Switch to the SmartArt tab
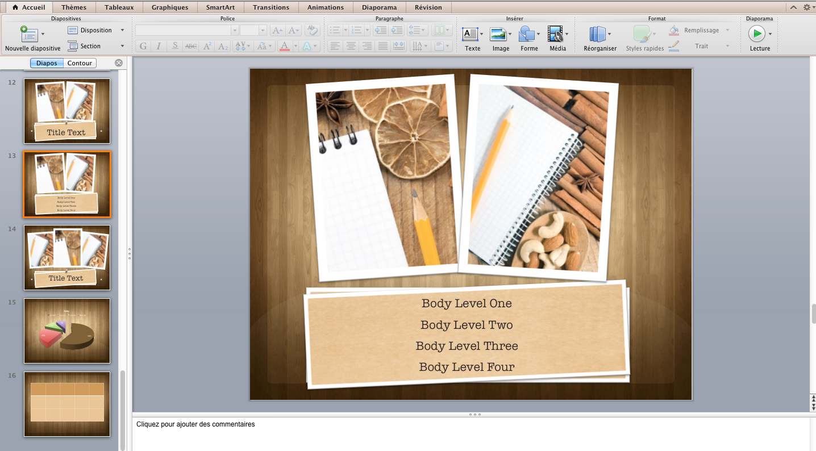The height and width of the screenshot is (451, 816). coord(220,7)
